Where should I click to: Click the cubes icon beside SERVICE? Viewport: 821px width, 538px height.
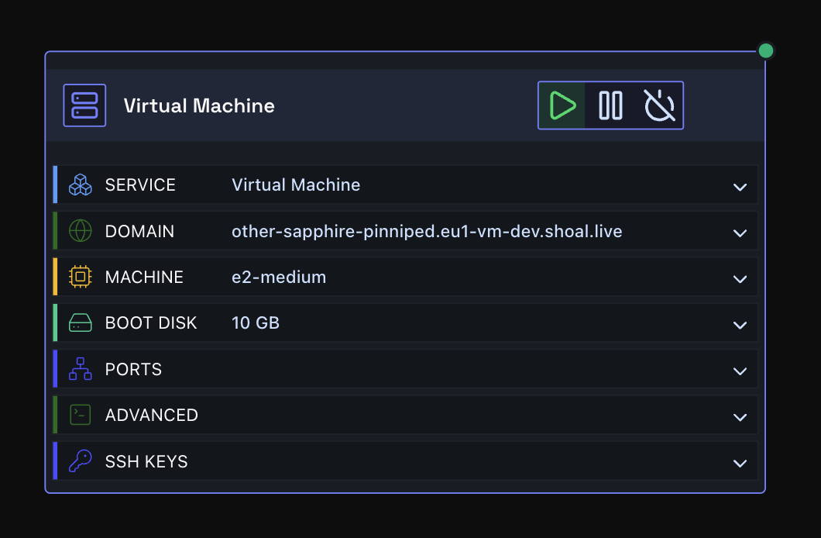tap(80, 185)
